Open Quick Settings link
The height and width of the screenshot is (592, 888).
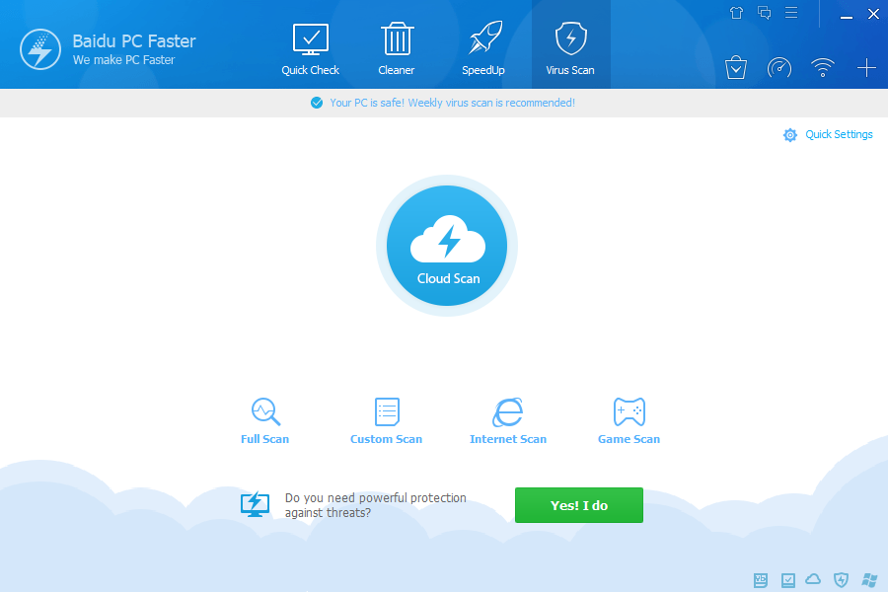[x=839, y=134]
